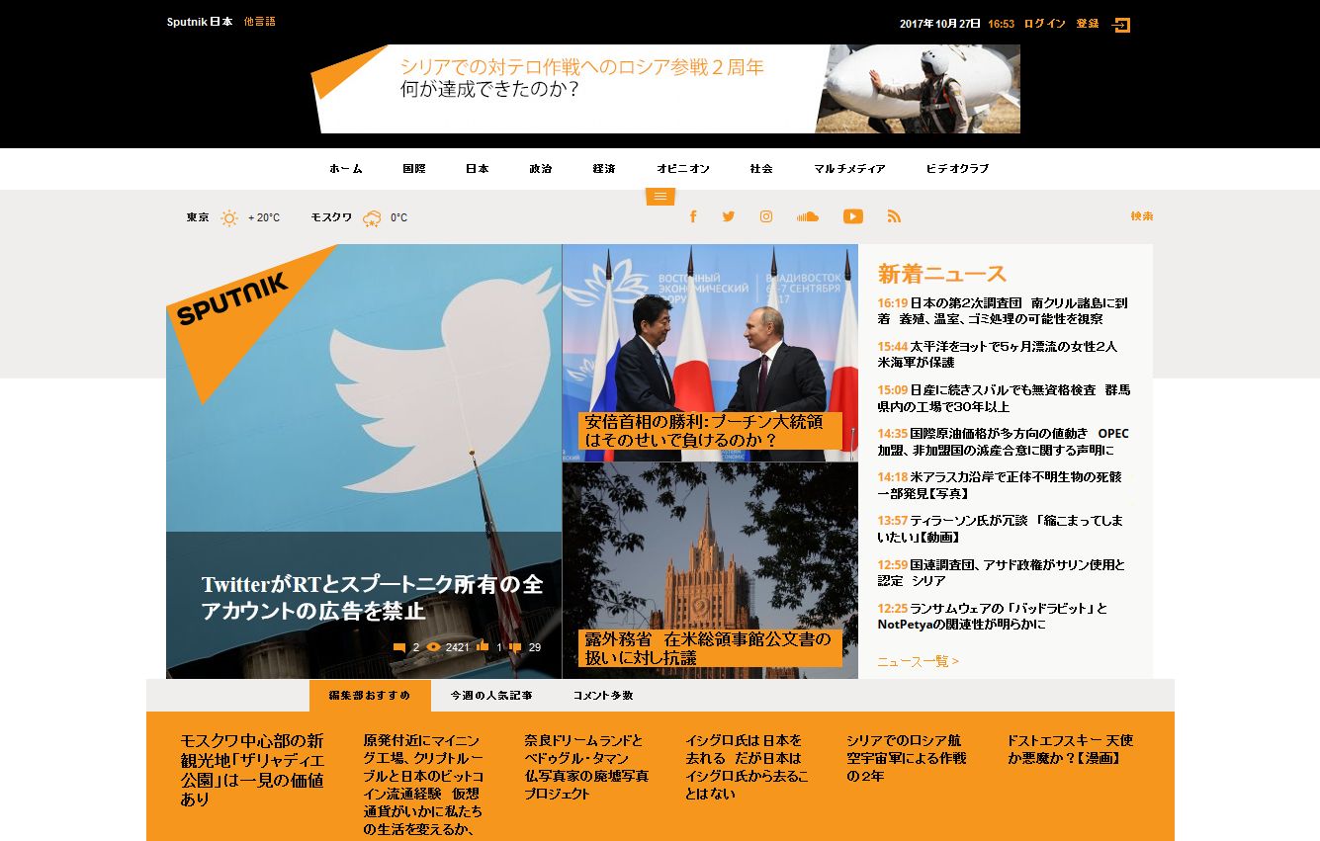Image resolution: width=1320 pixels, height=841 pixels.
Task: Click the モスクワ city weather label
Action: [331, 217]
